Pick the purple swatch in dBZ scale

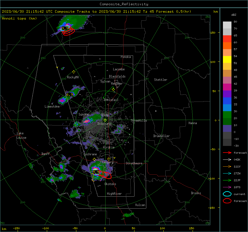pyautogui.click(x=227, y=94)
